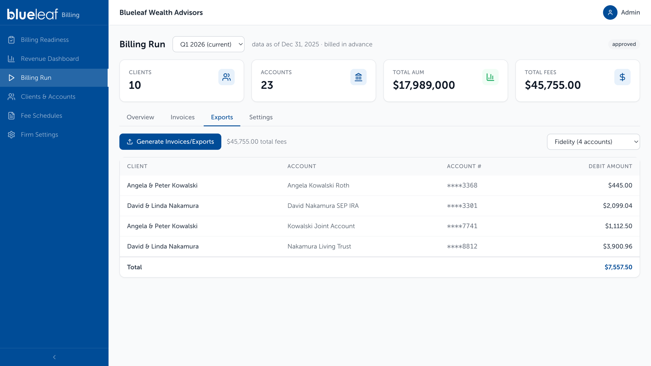Select the Nakamura Living Trust cell
The height and width of the screenshot is (366, 651).
pos(319,246)
